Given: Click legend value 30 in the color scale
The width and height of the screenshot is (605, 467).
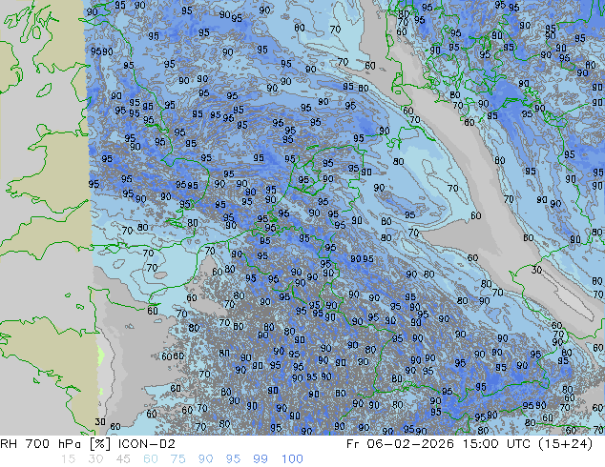Looking at the screenshot, I should 95,459.
